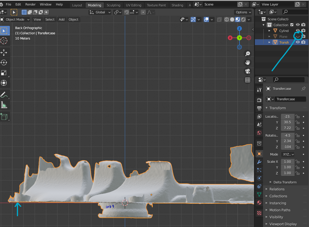Toggle Transfercase visibility eye icon
This screenshot has width=309, height=227.
298,42
